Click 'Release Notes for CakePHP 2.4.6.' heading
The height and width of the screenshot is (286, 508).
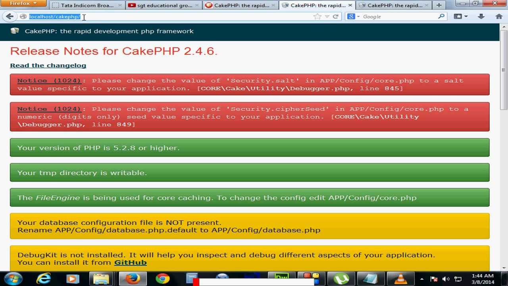114,51
